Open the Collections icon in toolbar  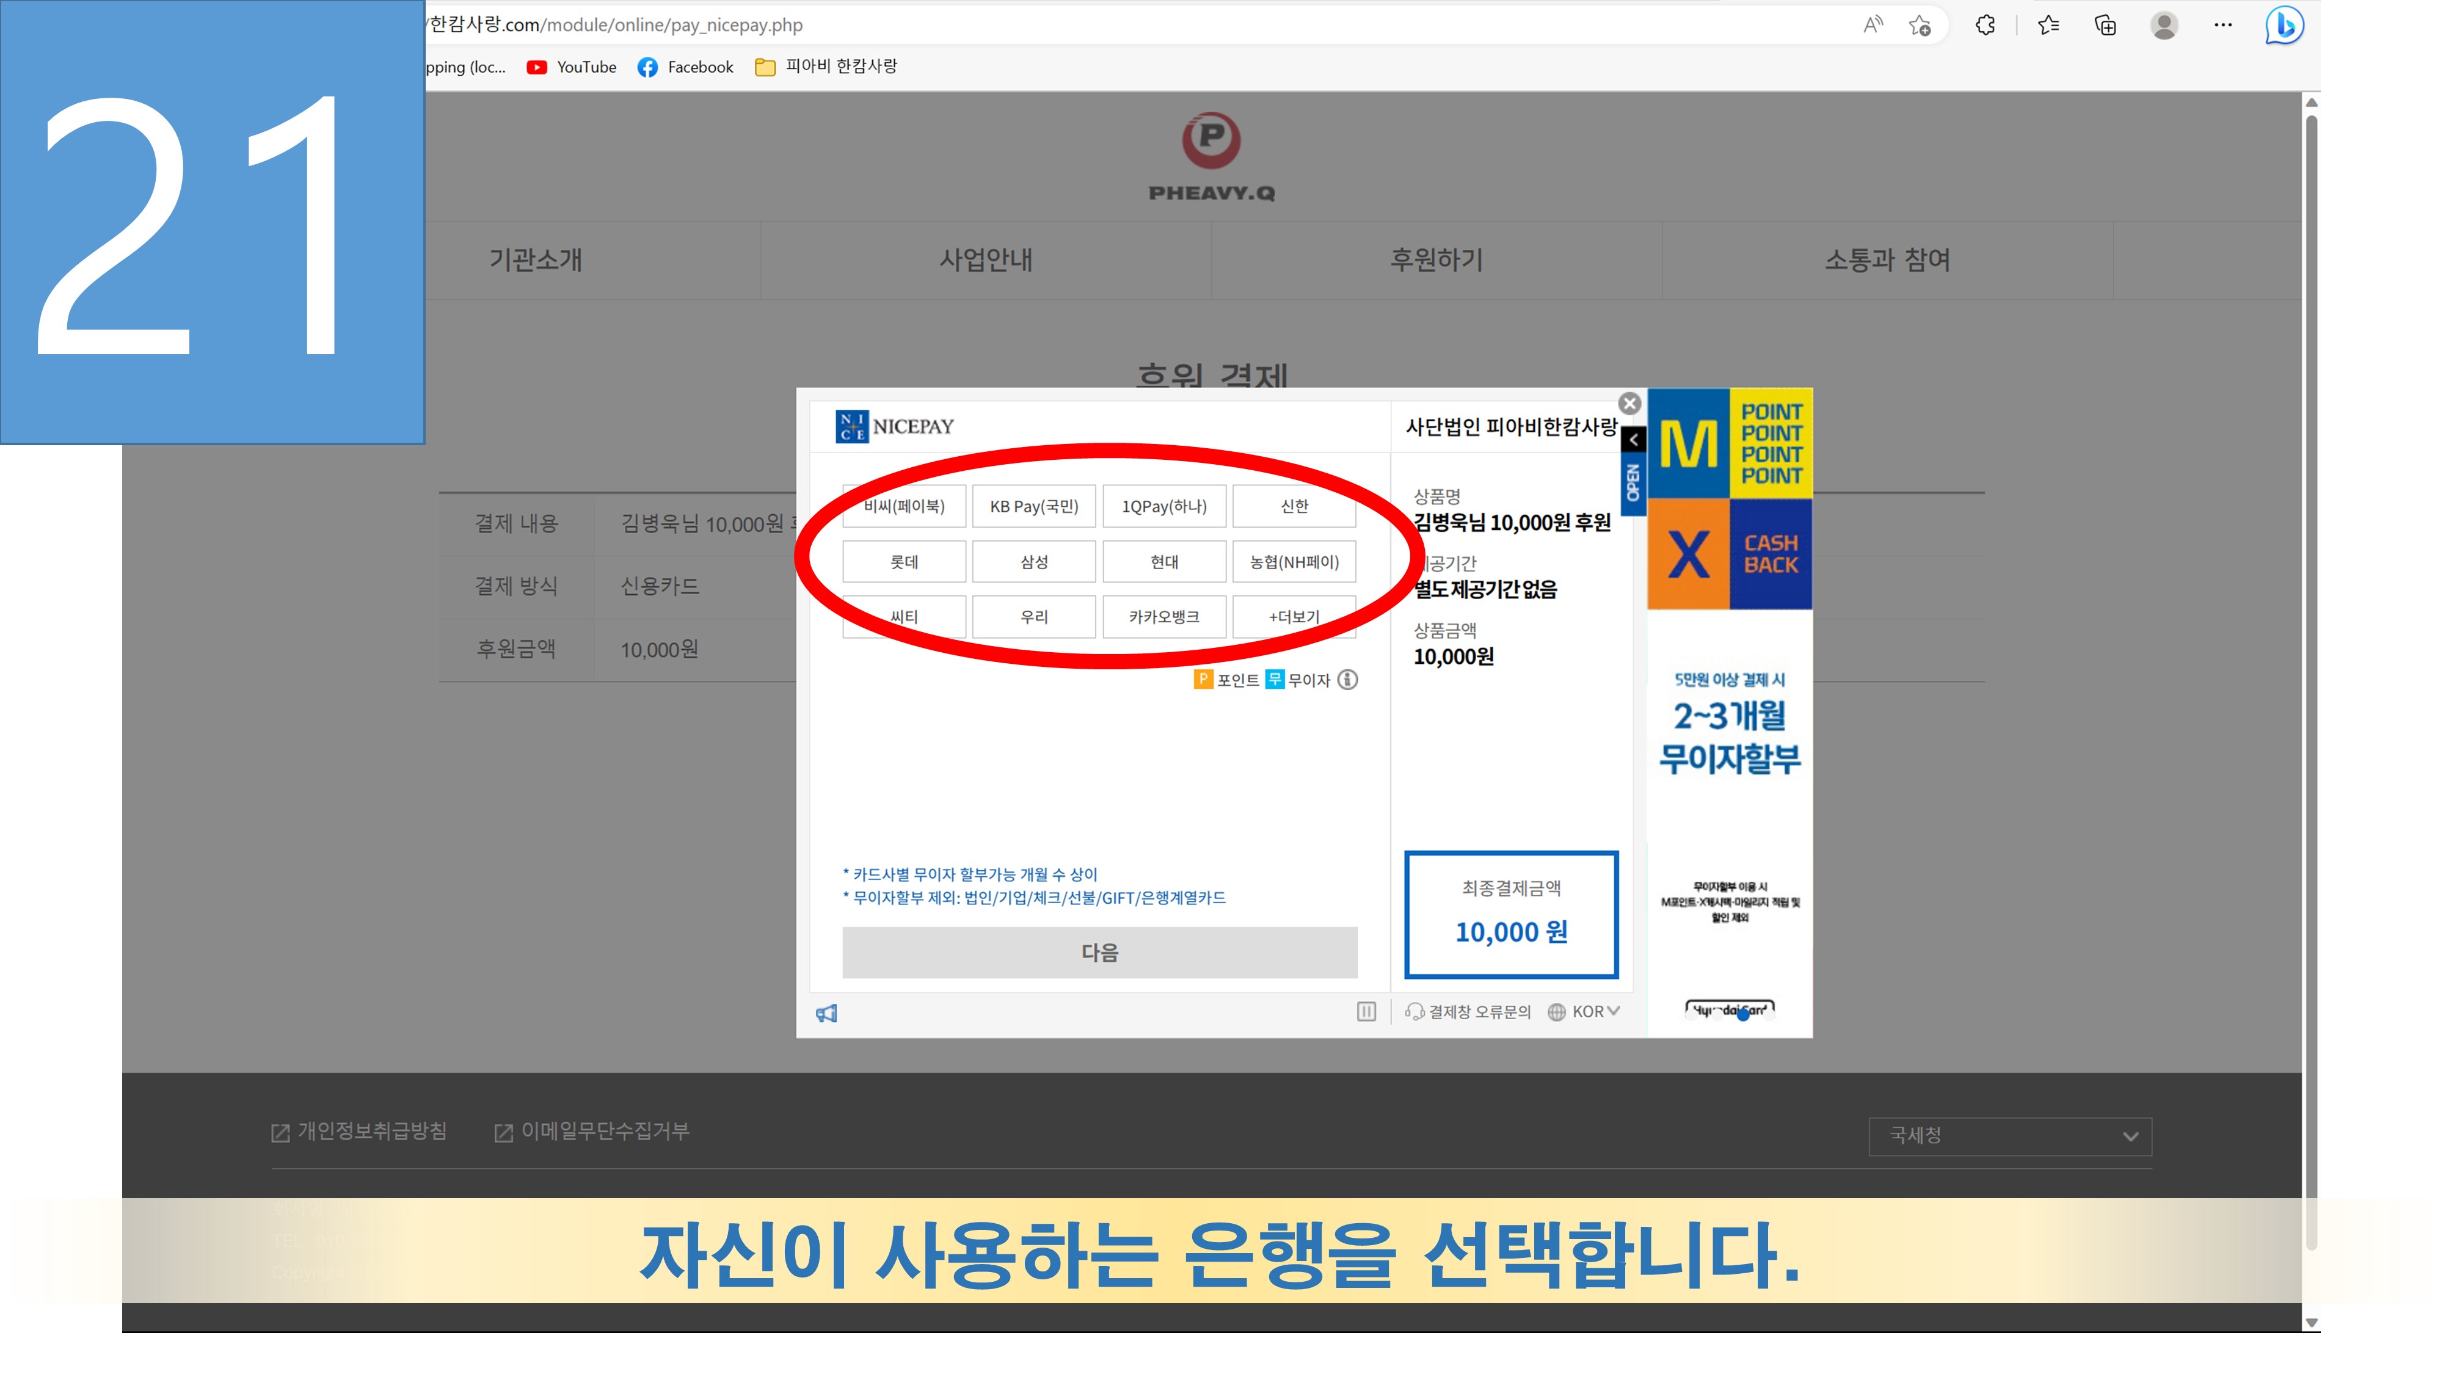coord(2105,26)
